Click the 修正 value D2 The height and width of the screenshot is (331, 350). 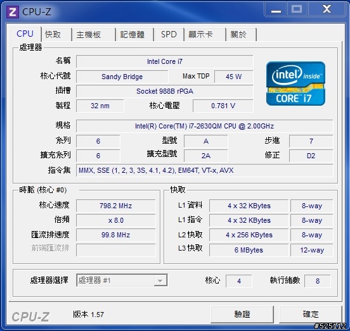(311, 156)
